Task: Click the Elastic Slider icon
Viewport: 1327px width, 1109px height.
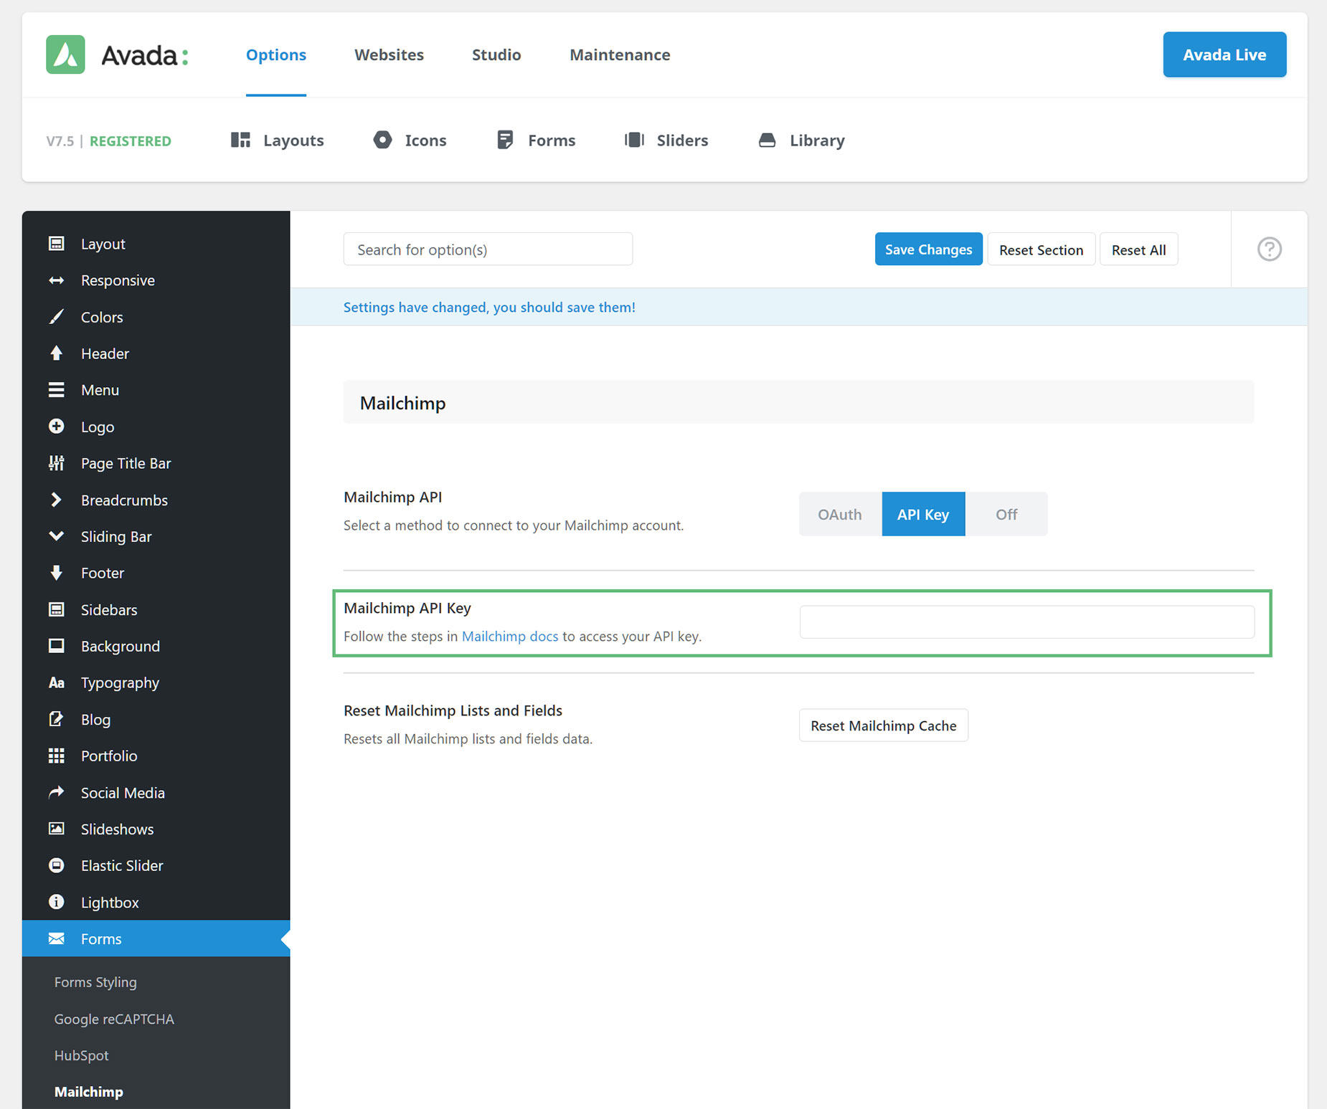Action: [56, 865]
